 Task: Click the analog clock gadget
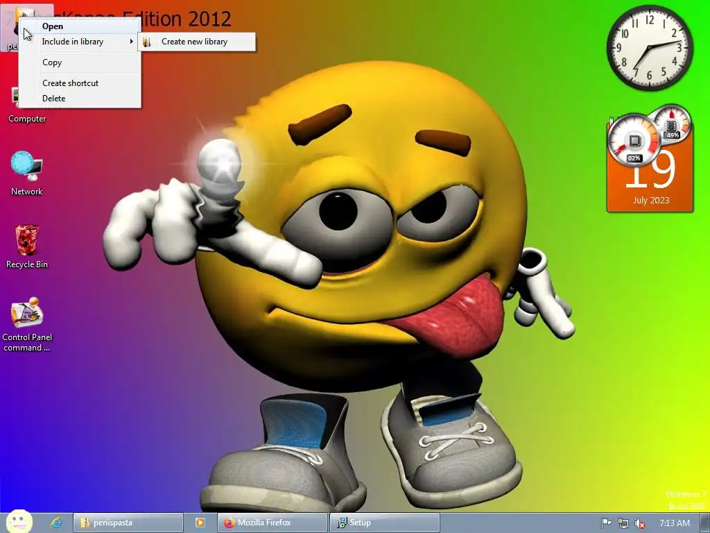coord(650,48)
